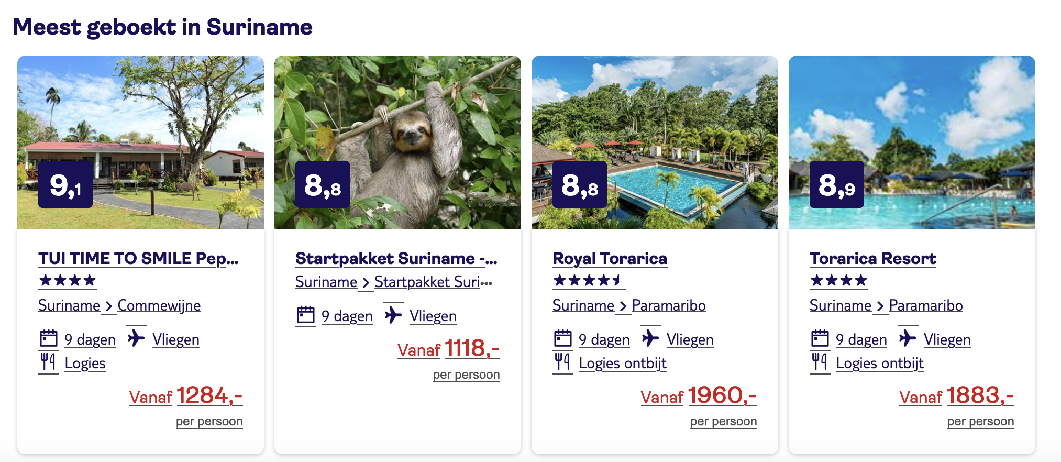Screen dimensions: 1061x462
Task: Click Suriname > Commewijne location link
Action: coord(119,305)
